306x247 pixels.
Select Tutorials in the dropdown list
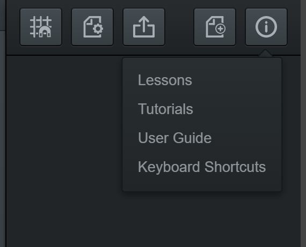click(x=165, y=109)
